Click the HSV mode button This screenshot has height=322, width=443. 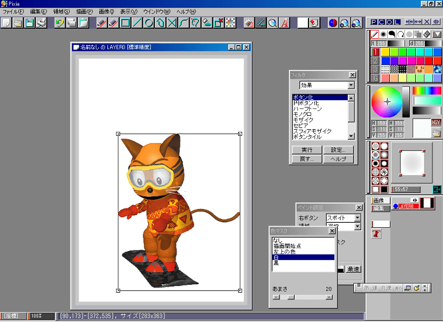point(436,122)
